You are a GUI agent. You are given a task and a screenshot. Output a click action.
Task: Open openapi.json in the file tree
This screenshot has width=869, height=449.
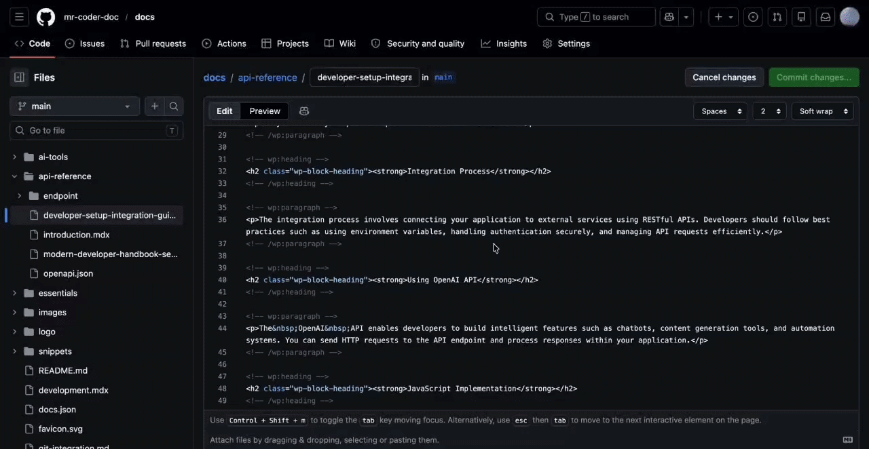click(68, 273)
